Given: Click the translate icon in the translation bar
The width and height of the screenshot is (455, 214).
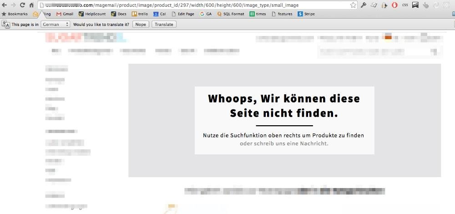Looking at the screenshot, I should (6, 24).
